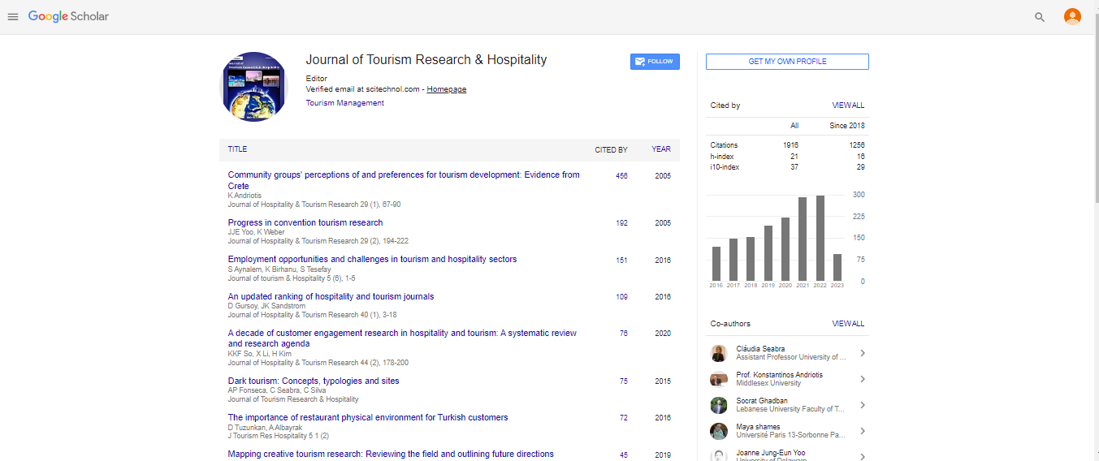Click Konstantinos Andriotis avatar photo
Image resolution: width=1099 pixels, height=461 pixels.
pyautogui.click(x=718, y=379)
